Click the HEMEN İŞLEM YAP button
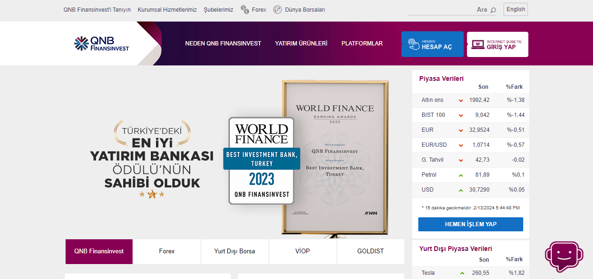593x279 pixels. click(x=471, y=224)
